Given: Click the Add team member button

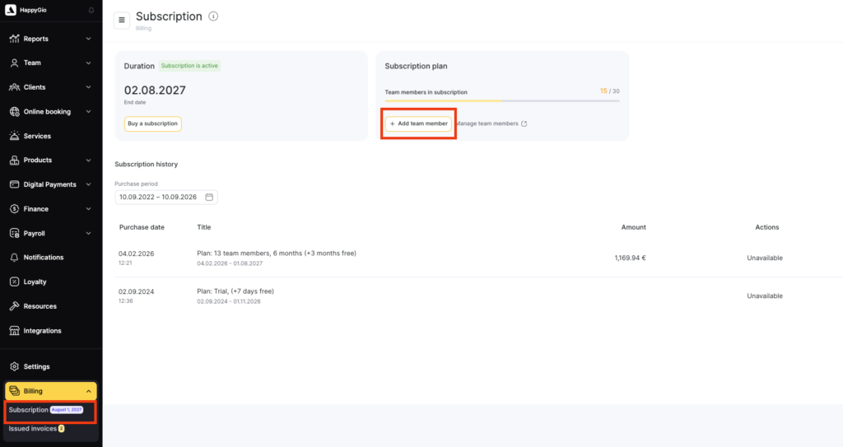Looking at the screenshot, I should 418,123.
